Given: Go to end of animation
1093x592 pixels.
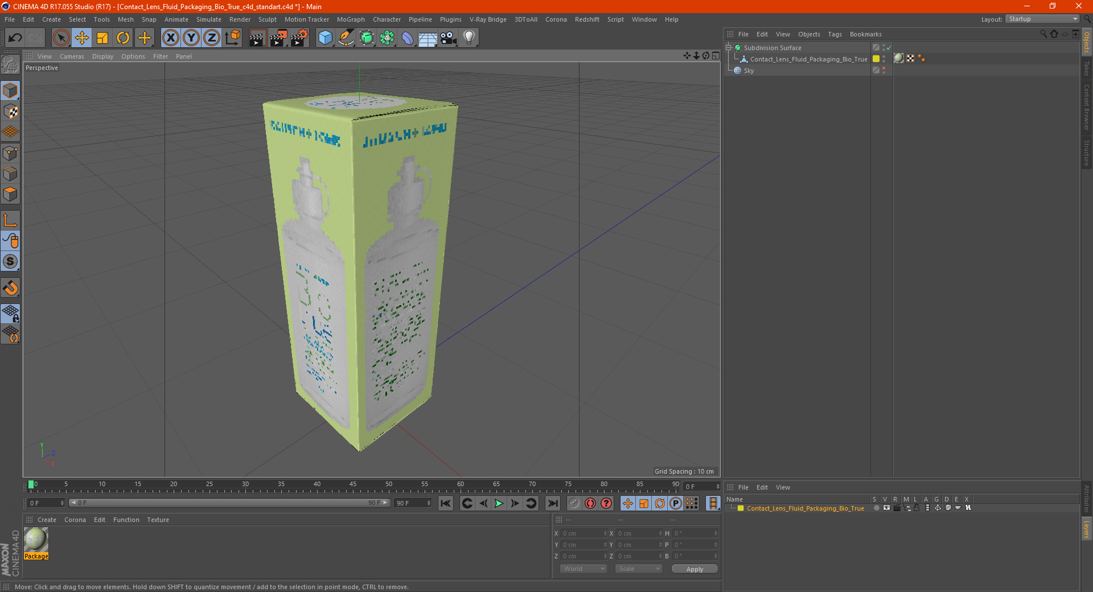Looking at the screenshot, I should (x=552, y=503).
